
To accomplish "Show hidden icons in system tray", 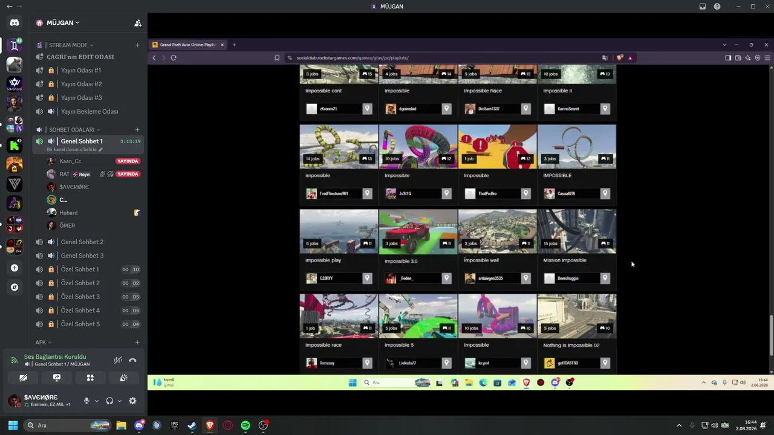I will pos(679,425).
